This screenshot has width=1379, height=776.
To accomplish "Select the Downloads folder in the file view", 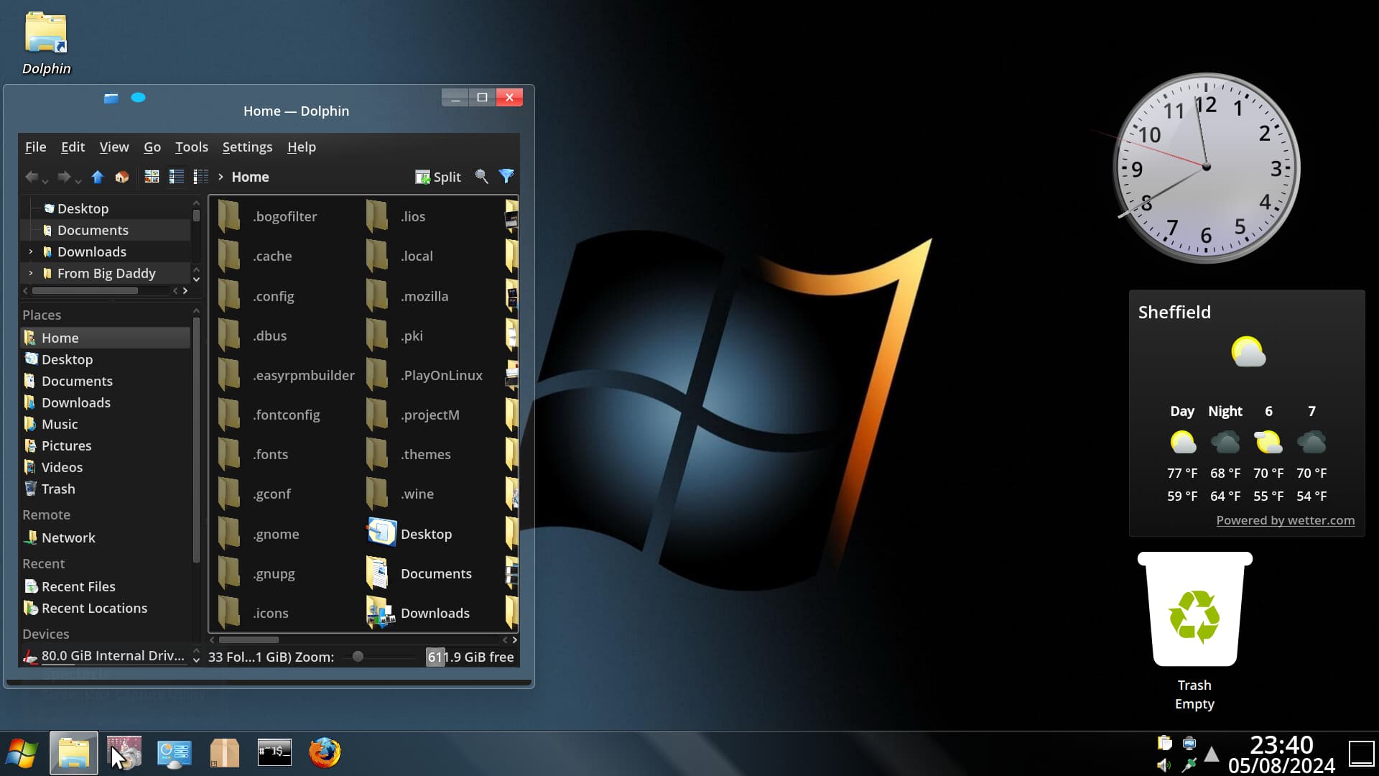I will (x=418, y=613).
